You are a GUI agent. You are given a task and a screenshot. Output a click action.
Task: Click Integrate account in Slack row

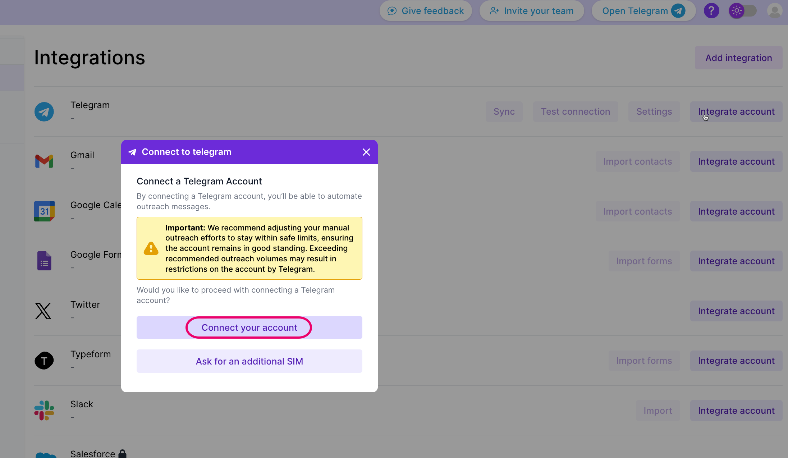coord(736,411)
